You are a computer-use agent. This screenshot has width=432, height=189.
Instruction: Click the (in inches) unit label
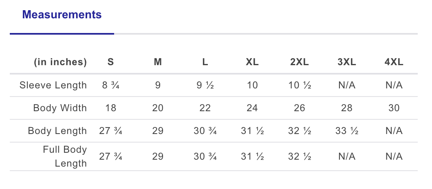[x=60, y=62]
